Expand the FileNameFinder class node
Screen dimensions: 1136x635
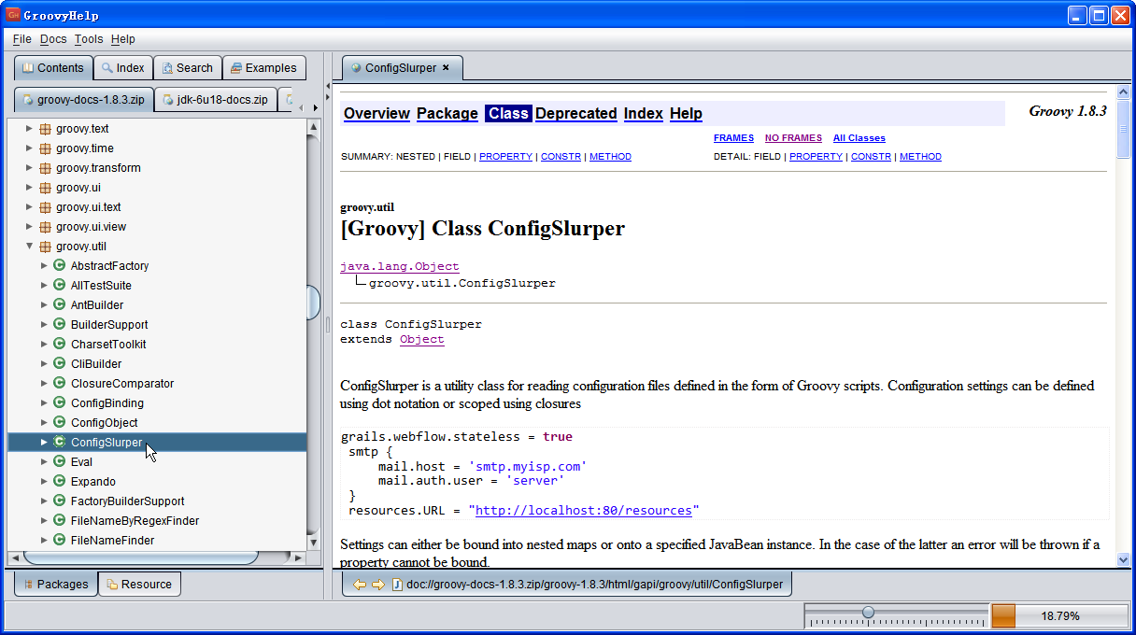(x=44, y=541)
